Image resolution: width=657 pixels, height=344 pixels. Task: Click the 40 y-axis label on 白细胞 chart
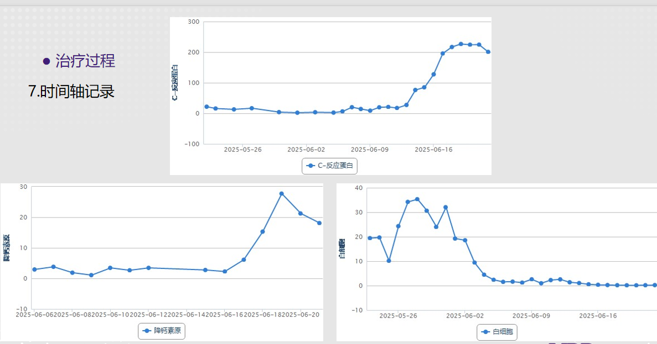click(358, 188)
